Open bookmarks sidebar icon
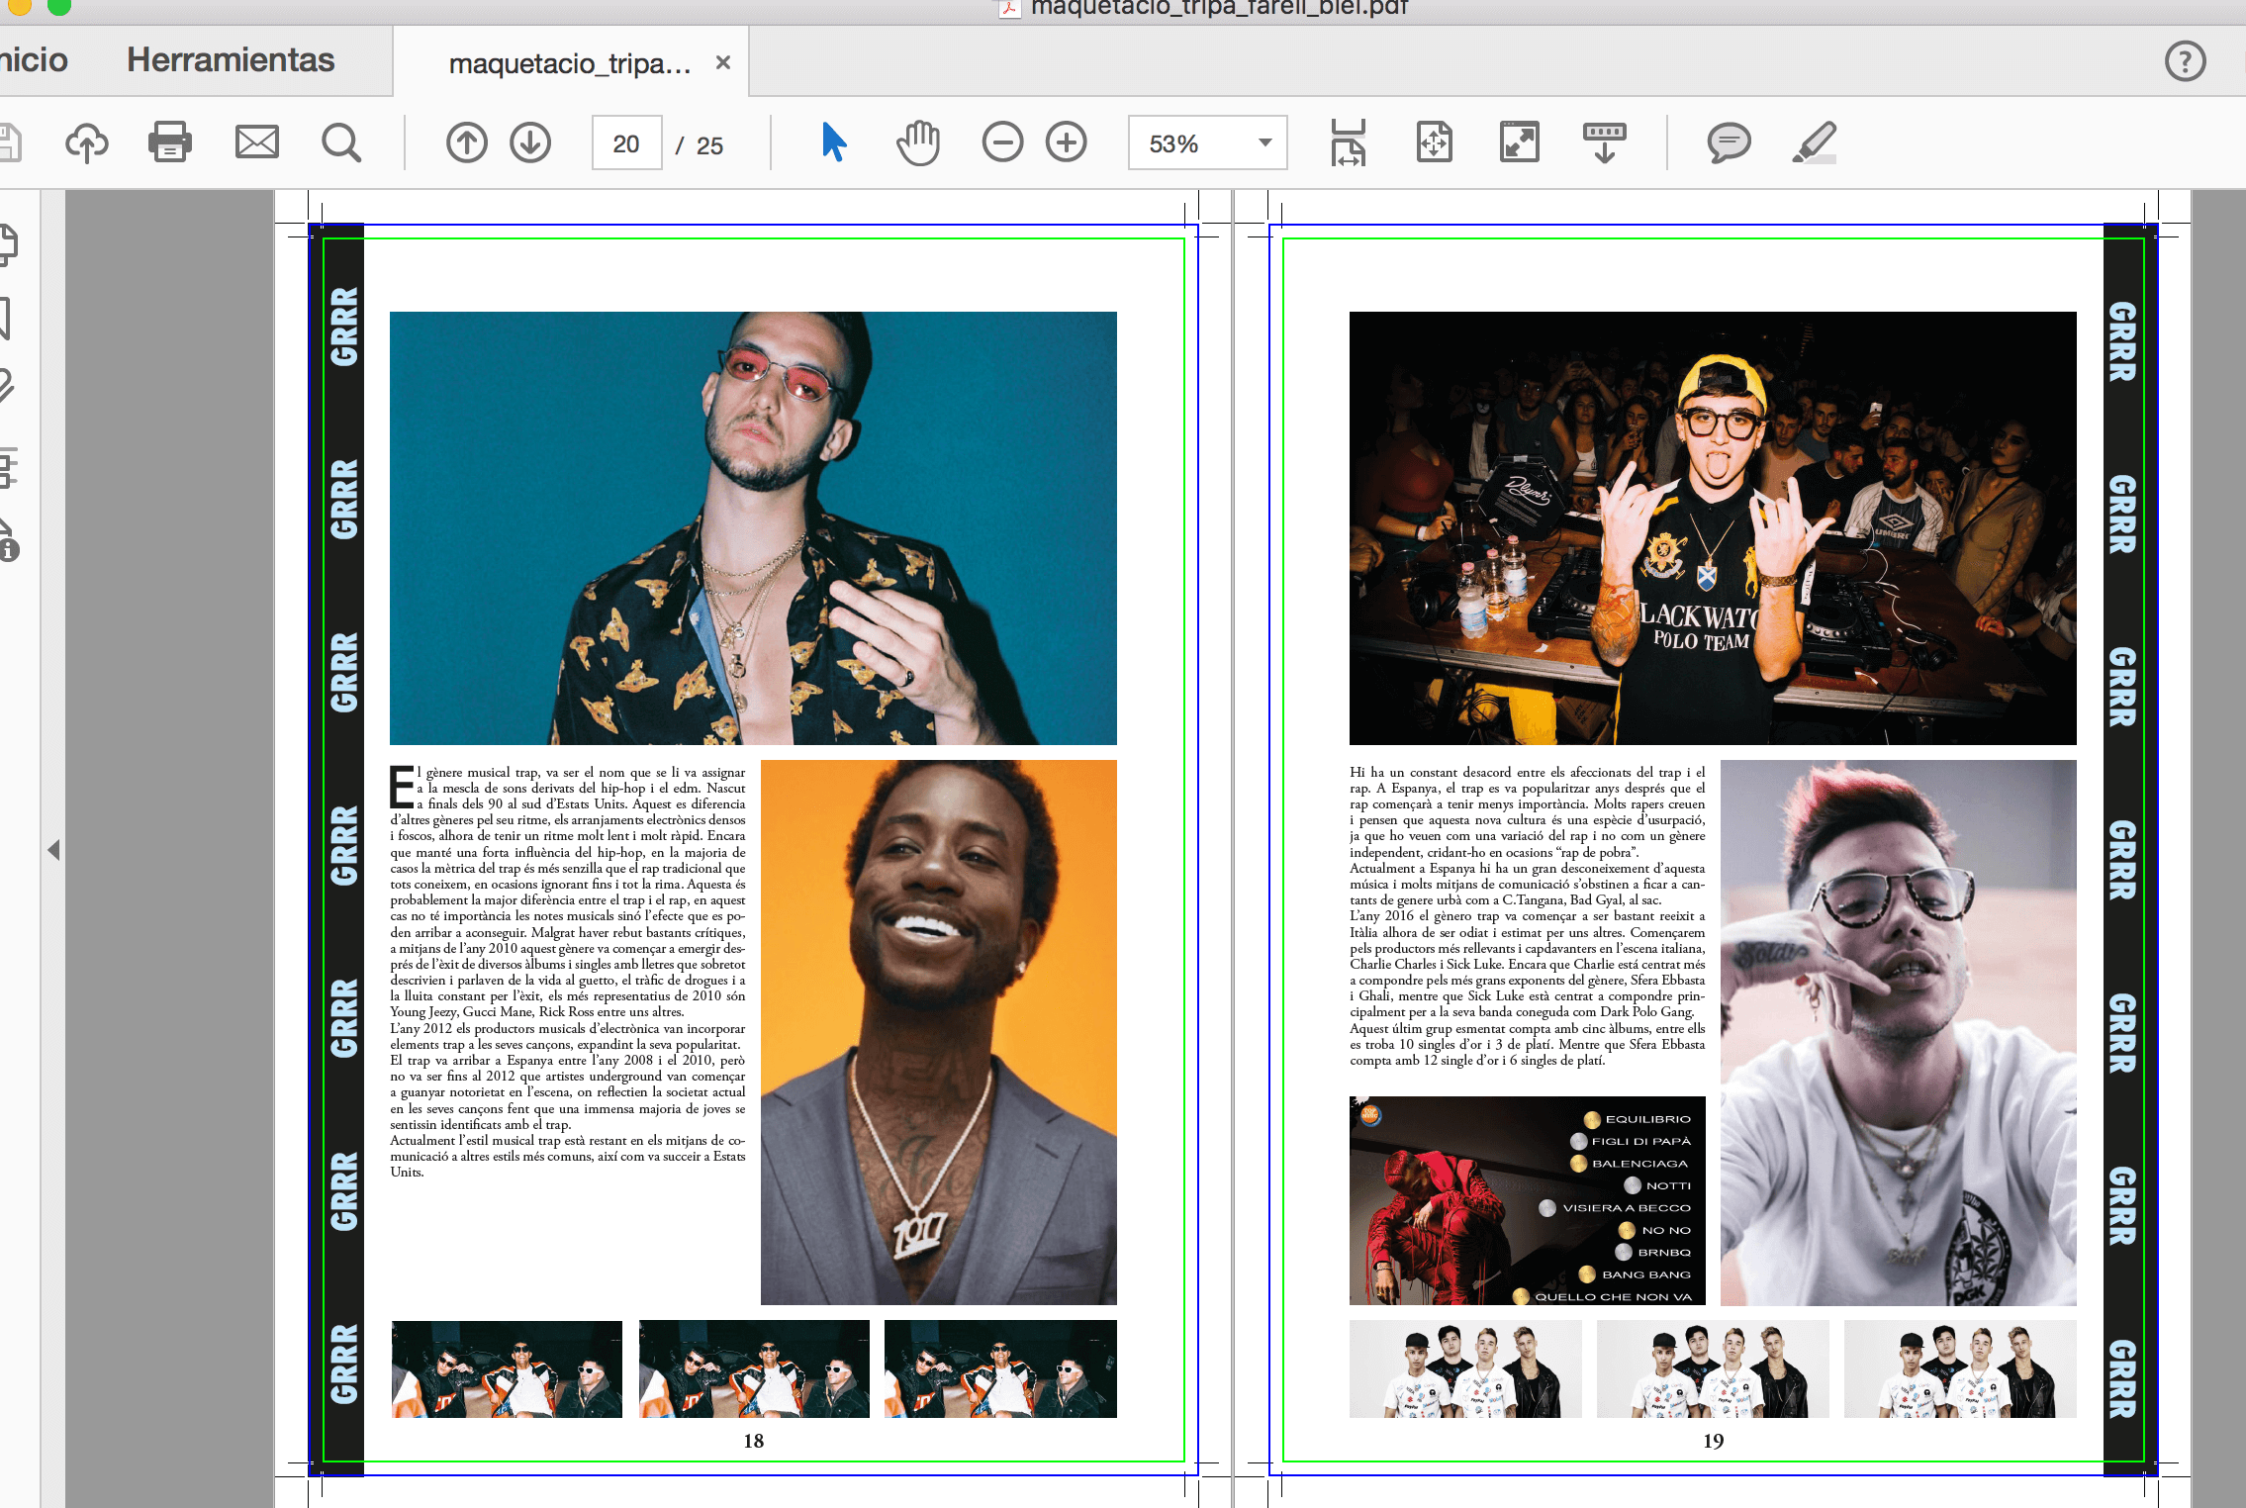This screenshot has width=2246, height=1508. [x=6, y=319]
